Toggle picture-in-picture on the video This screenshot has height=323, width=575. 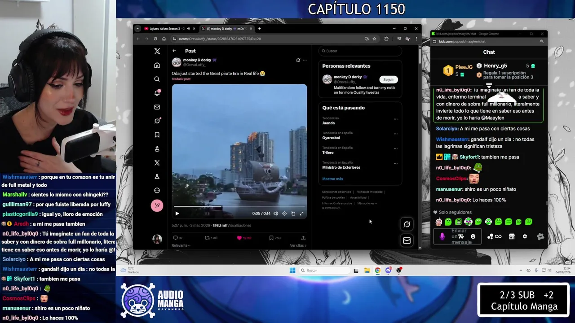tap(293, 214)
